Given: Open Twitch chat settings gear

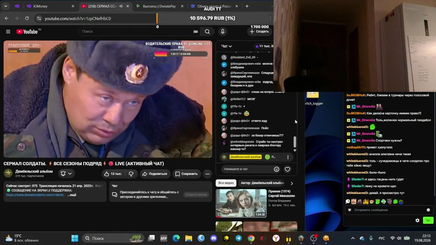Looking at the screenshot, I should [417, 220].
